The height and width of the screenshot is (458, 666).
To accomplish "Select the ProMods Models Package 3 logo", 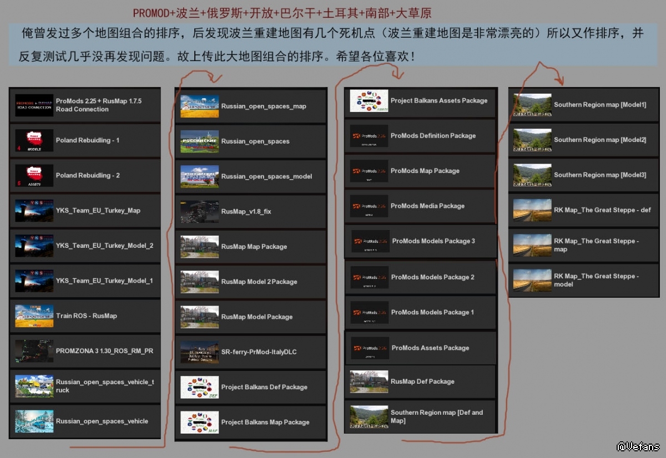I will 370,241.
